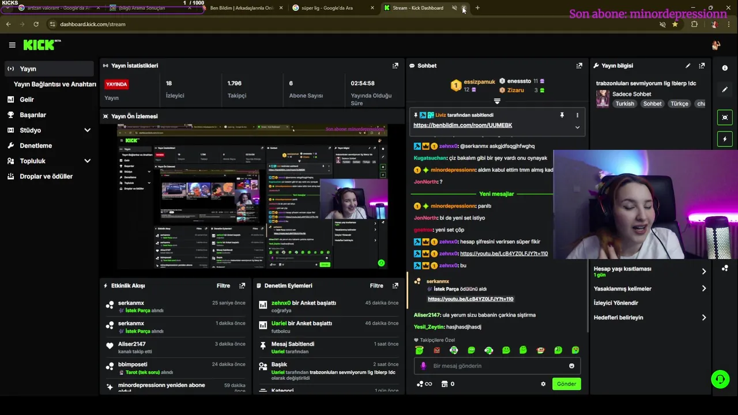738x415 pixels.
Task: Open the green support headset button
Action: (x=720, y=379)
